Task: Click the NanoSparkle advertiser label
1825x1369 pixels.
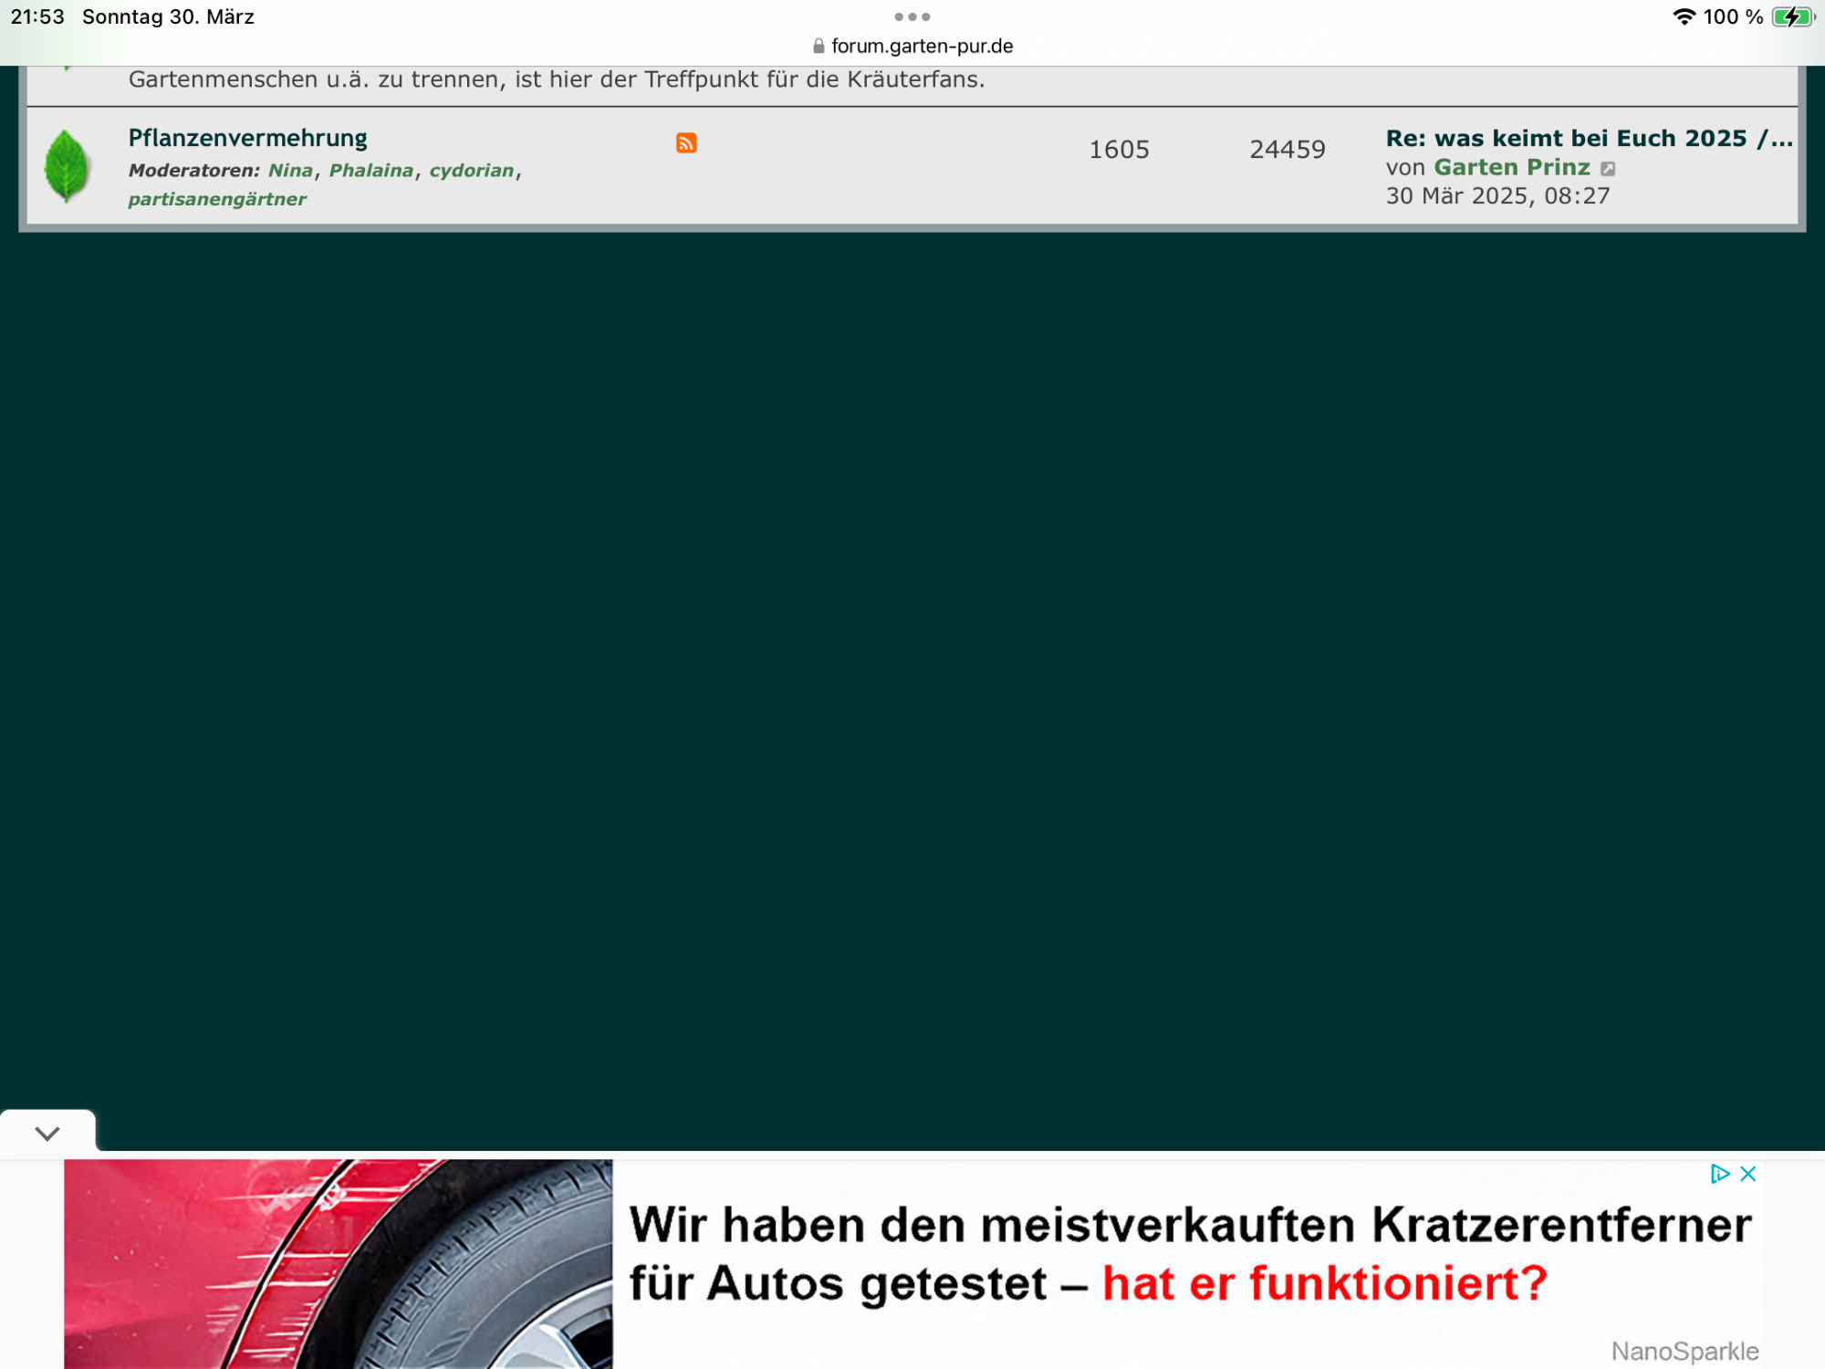Action: (1684, 1351)
